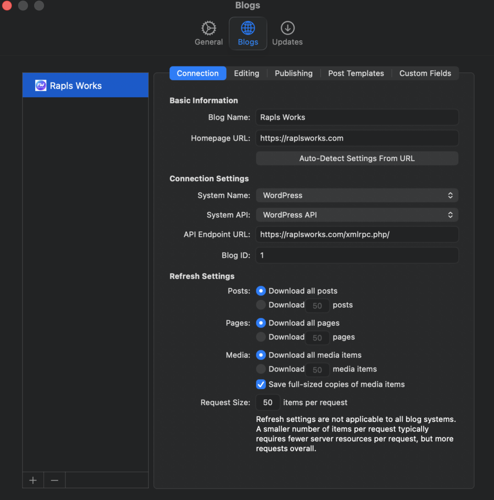494x500 pixels.
Task: Select Download all posts radio button
Action: click(261, 291)
